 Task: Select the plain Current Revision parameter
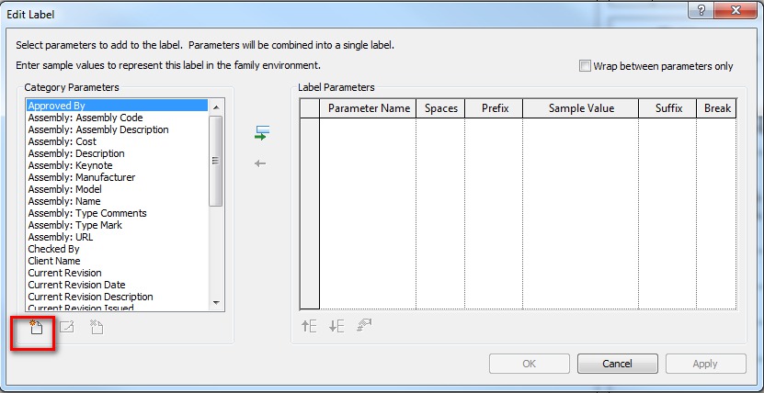118,273
